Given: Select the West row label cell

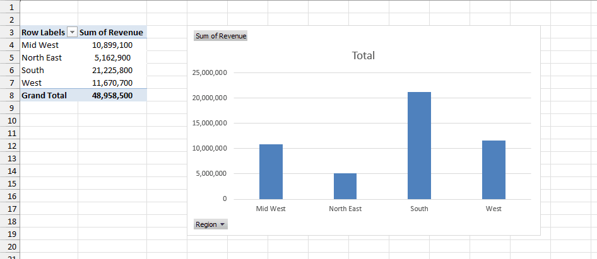Looking at the screenshot, I should point(49,83).
